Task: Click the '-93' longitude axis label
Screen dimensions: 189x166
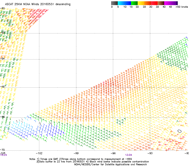Action: [150, 153]
